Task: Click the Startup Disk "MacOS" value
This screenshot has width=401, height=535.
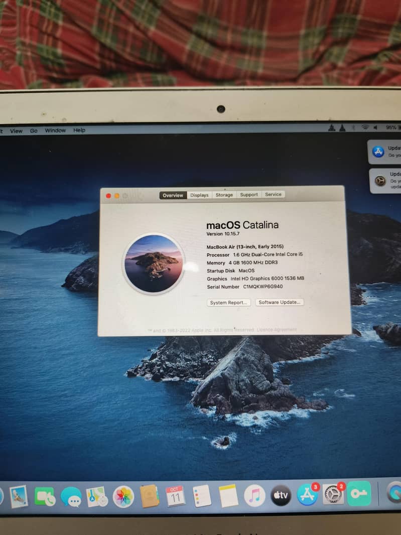Action: coord(246,271)
